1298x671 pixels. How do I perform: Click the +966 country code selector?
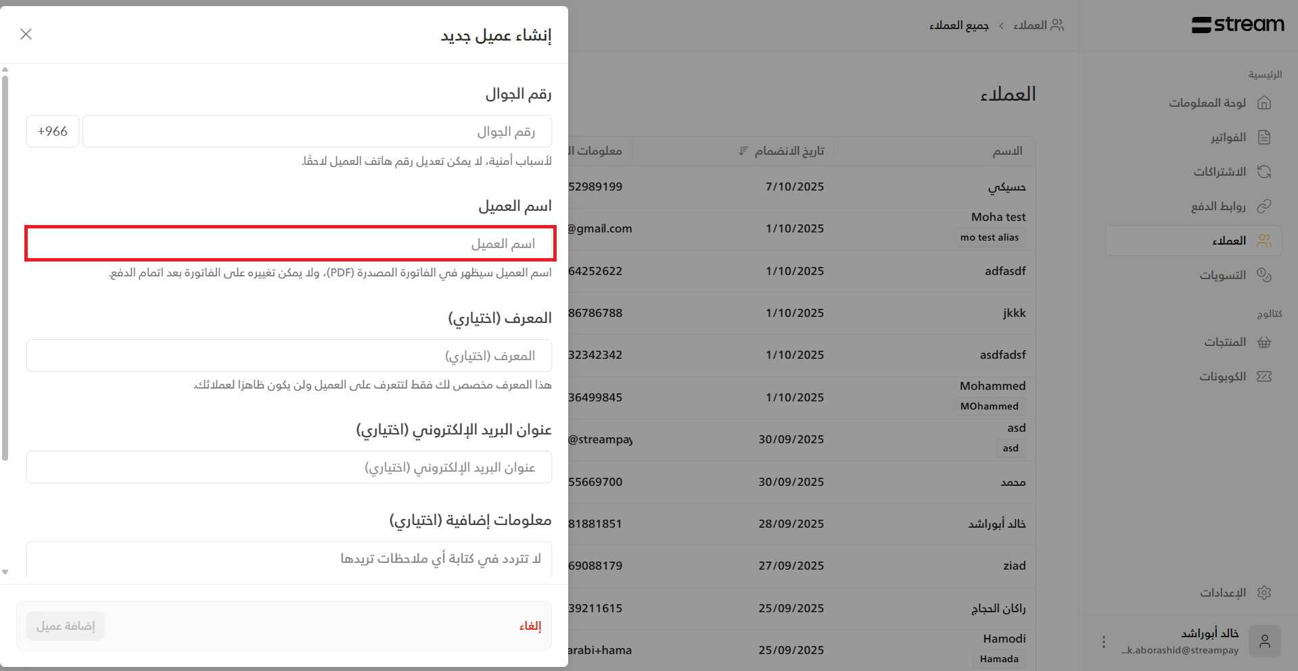point(53,131)
